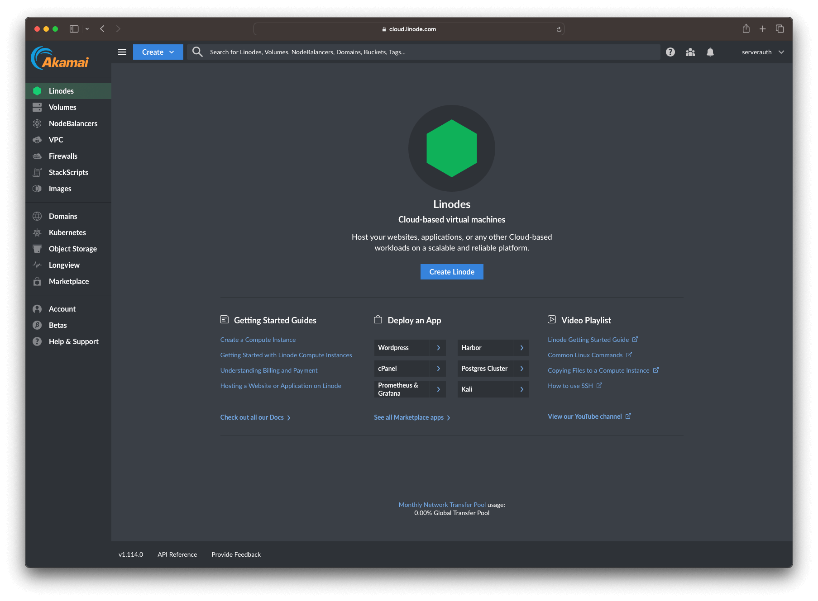Open the Help question mark icon
Viewport: 818px width, 601px height.
[670, 52]
